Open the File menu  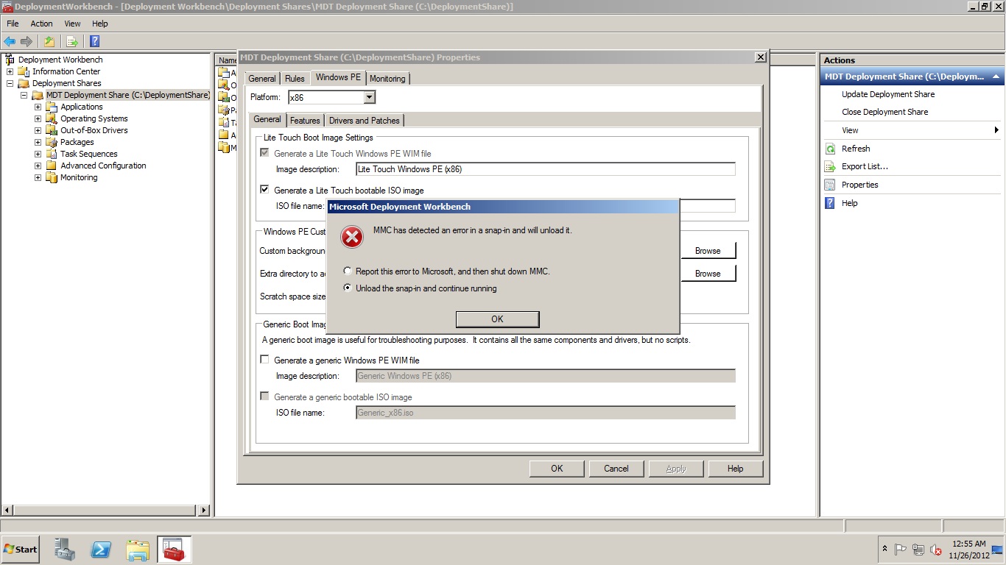[x=13, y=24]
